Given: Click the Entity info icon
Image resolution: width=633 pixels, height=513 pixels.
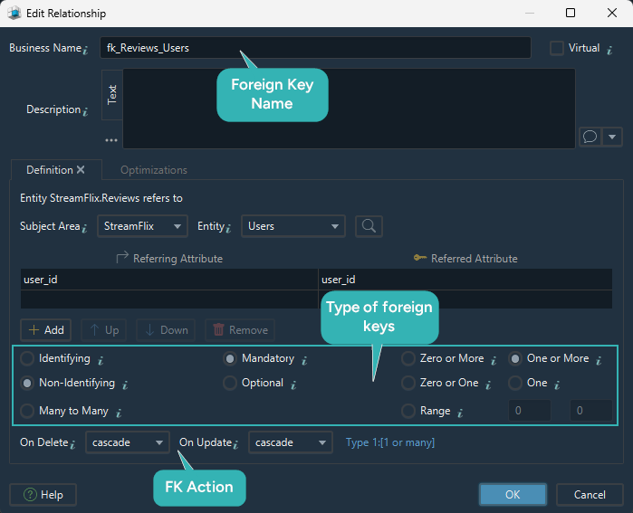Looking at the screenshot, I should [228, 228].
